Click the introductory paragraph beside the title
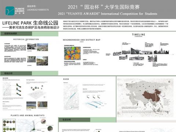Screen dimensions: 176x132 pyautogui.click(x=115, y=25)
